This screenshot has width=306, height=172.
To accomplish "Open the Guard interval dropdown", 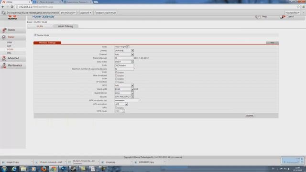I will click(x=124, y=93).
